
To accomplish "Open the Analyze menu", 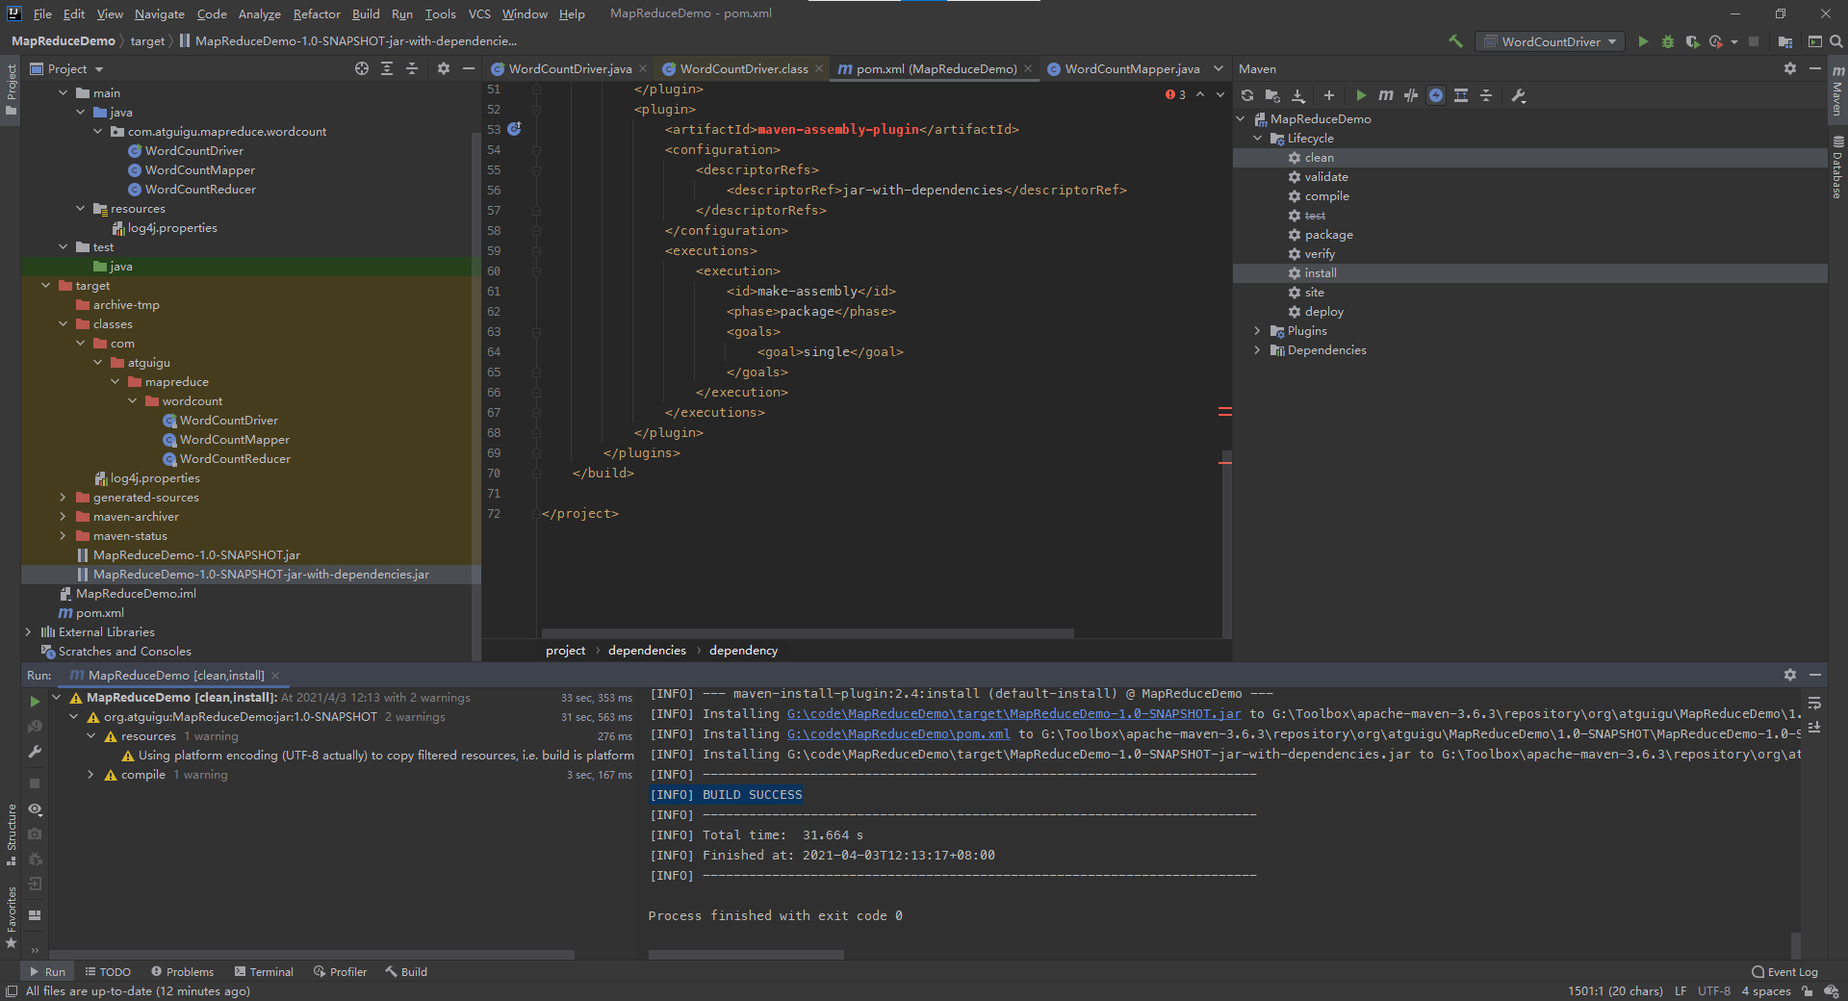I will pos(260,13).
